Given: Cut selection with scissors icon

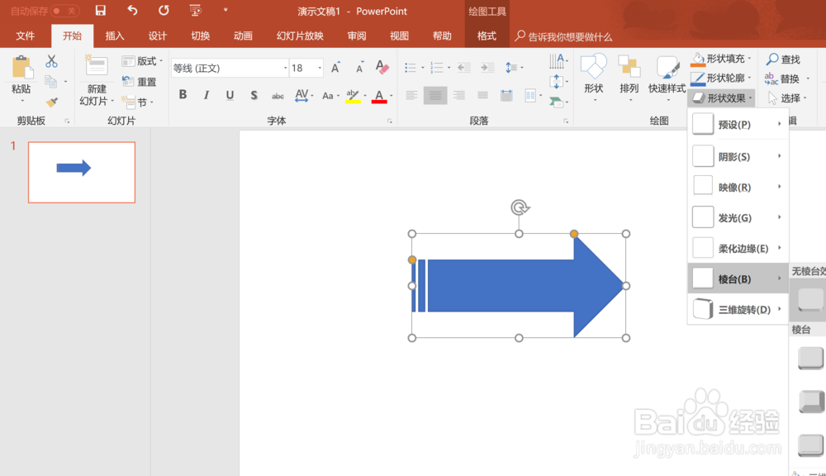Looking at the screenshot, I should 51,61.
